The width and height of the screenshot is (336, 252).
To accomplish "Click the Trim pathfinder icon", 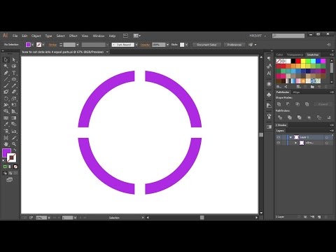I will click(x=290, y=118).
